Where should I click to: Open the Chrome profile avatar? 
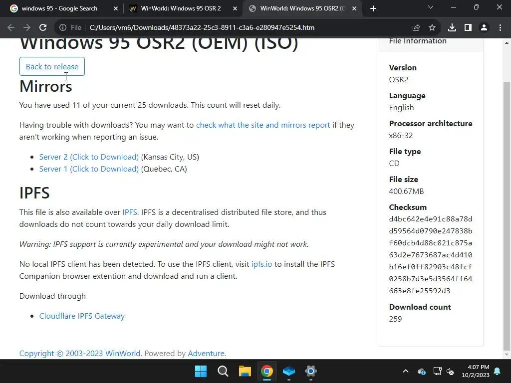tap(484, 28)
